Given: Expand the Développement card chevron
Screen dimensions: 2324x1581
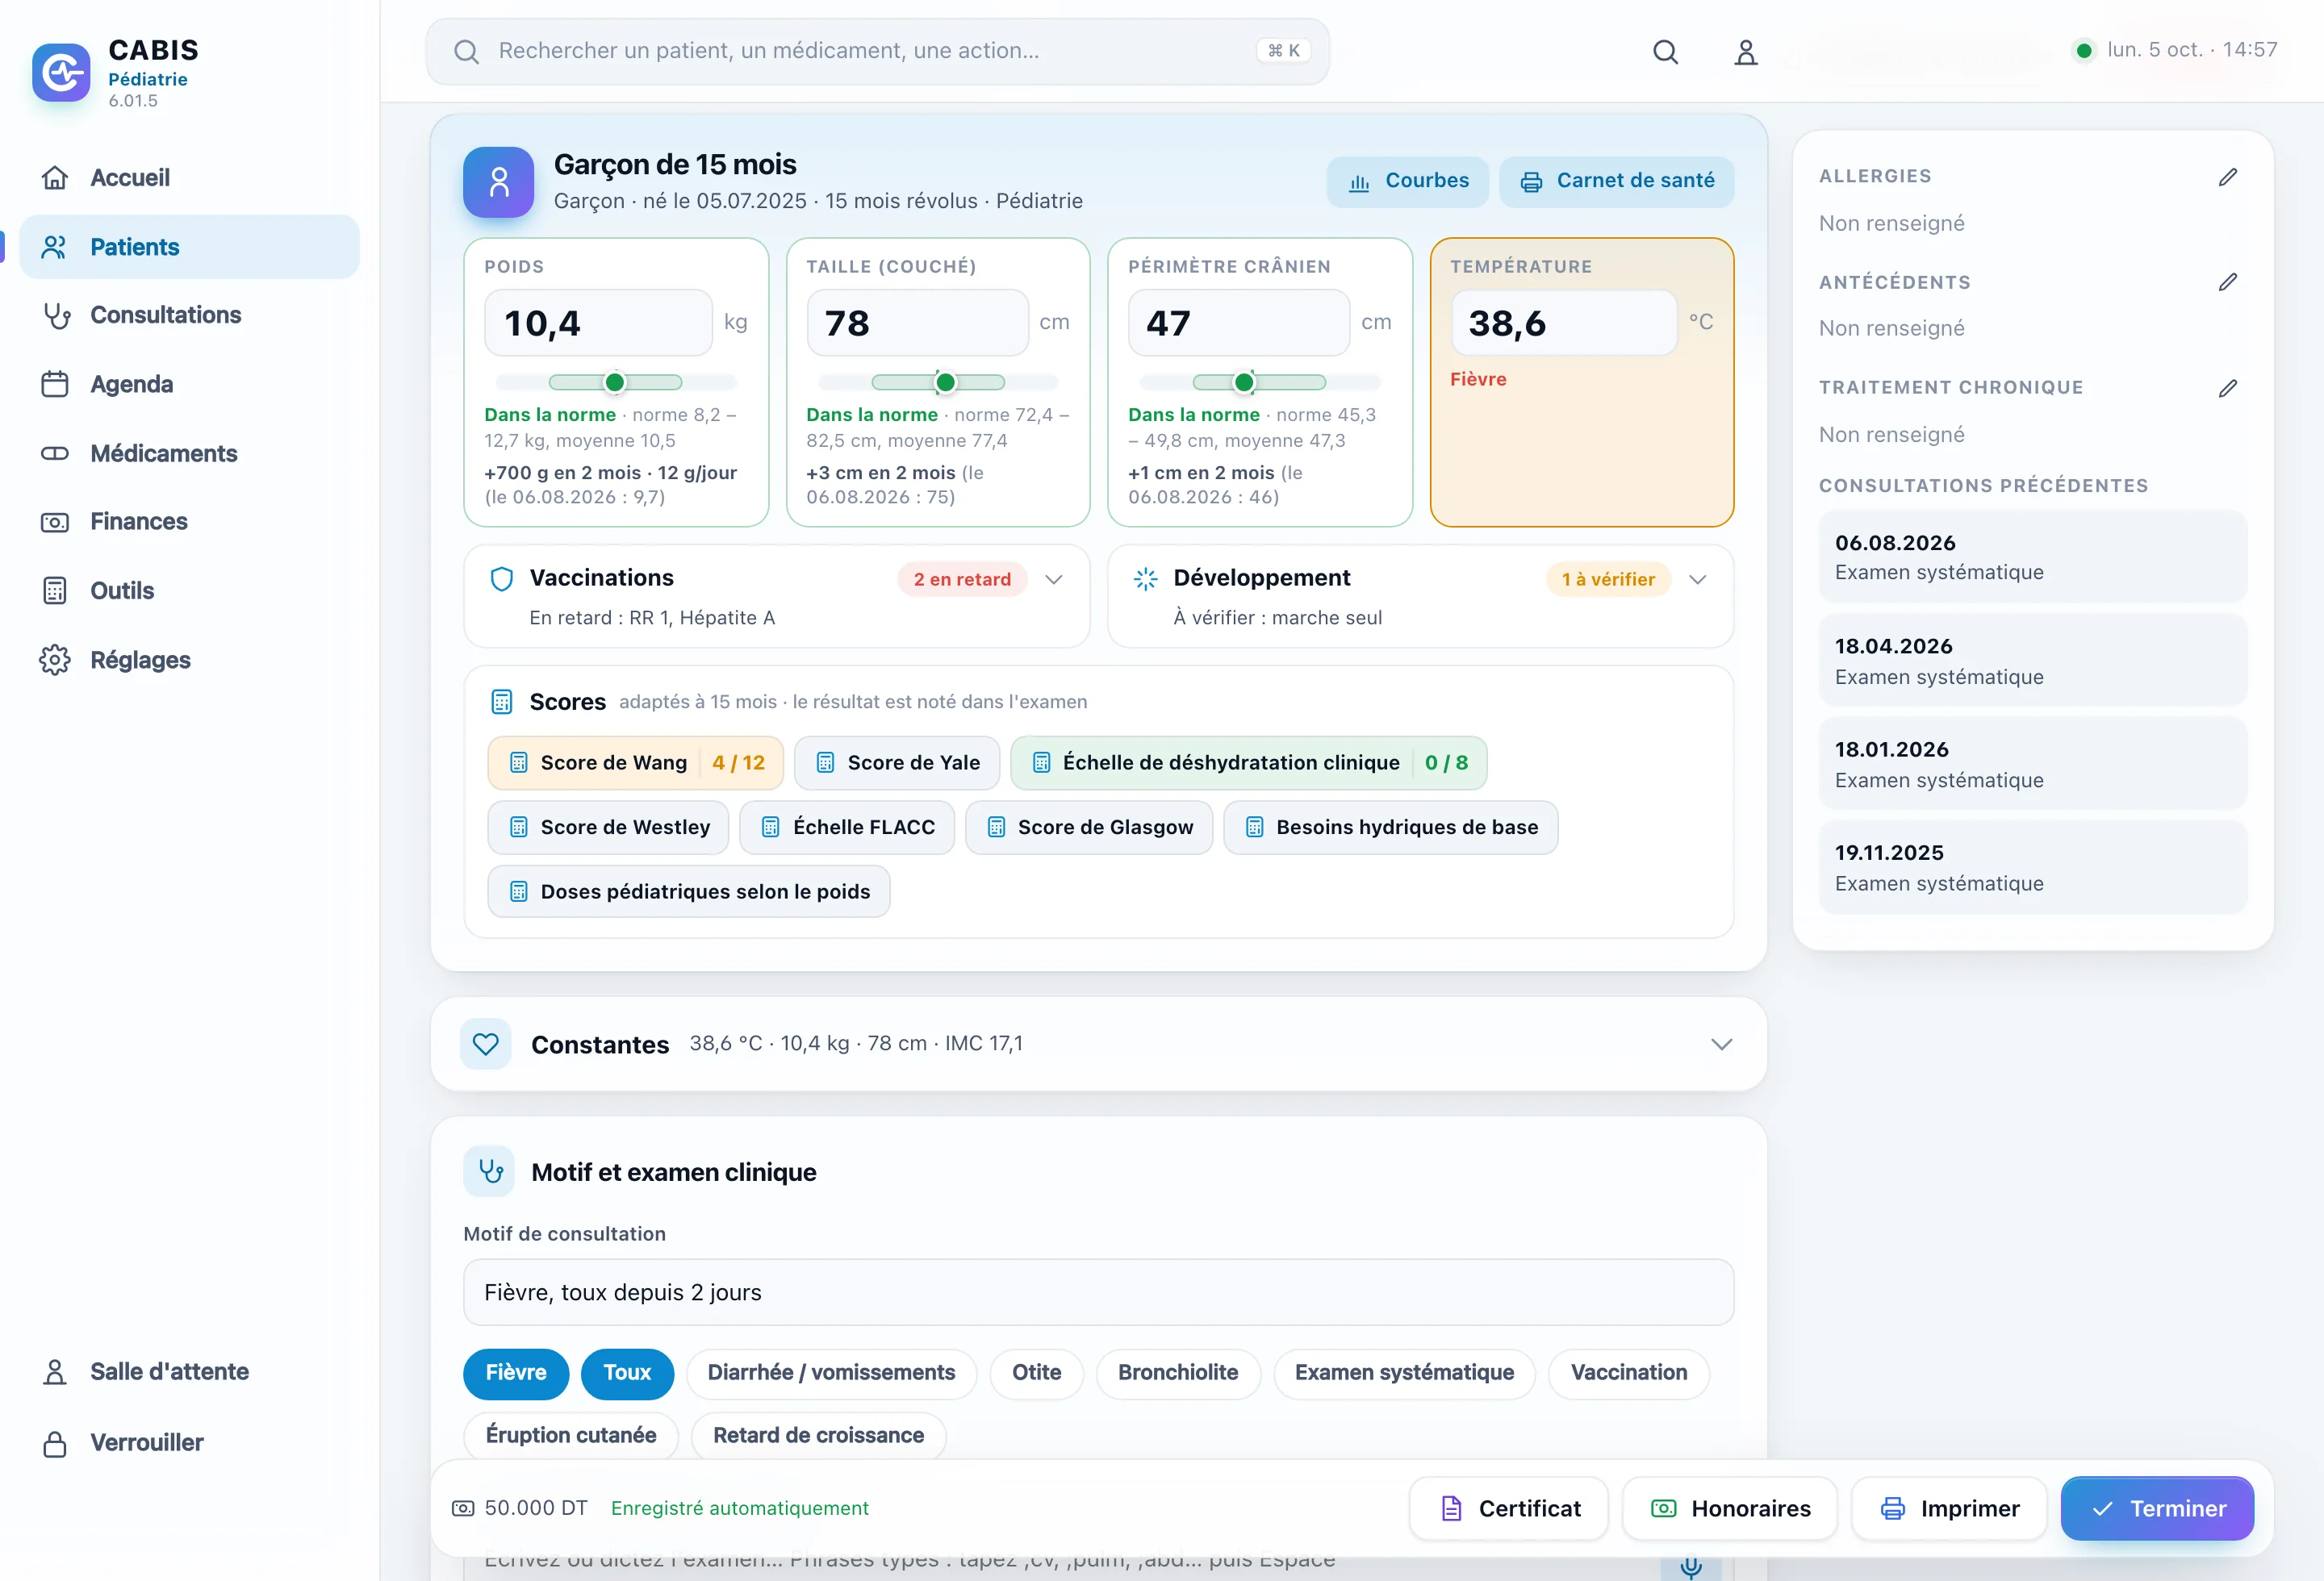Looking at the screenshot, I should 1697,580.
